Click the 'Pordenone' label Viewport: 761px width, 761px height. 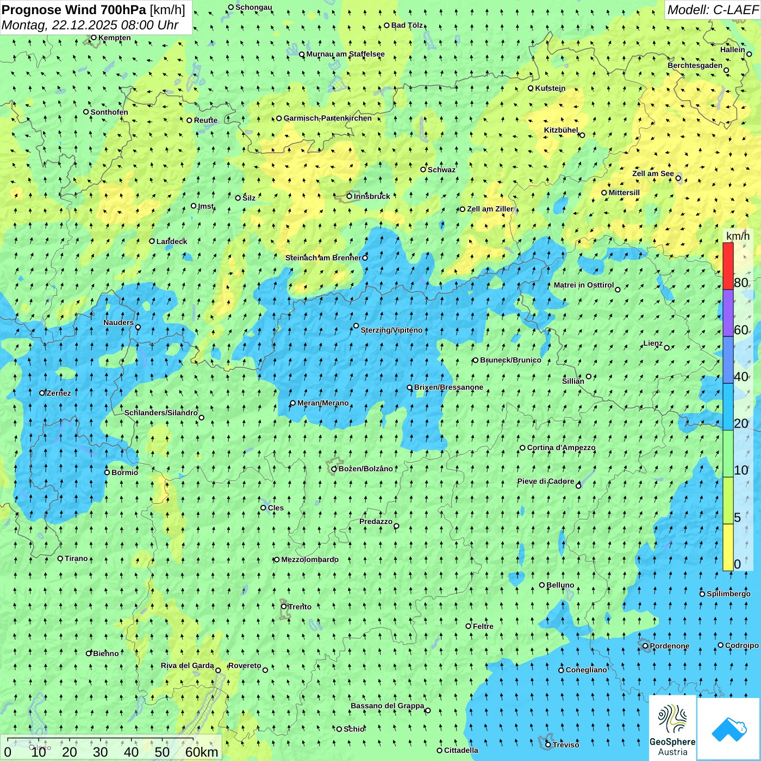tap(670, 646)
